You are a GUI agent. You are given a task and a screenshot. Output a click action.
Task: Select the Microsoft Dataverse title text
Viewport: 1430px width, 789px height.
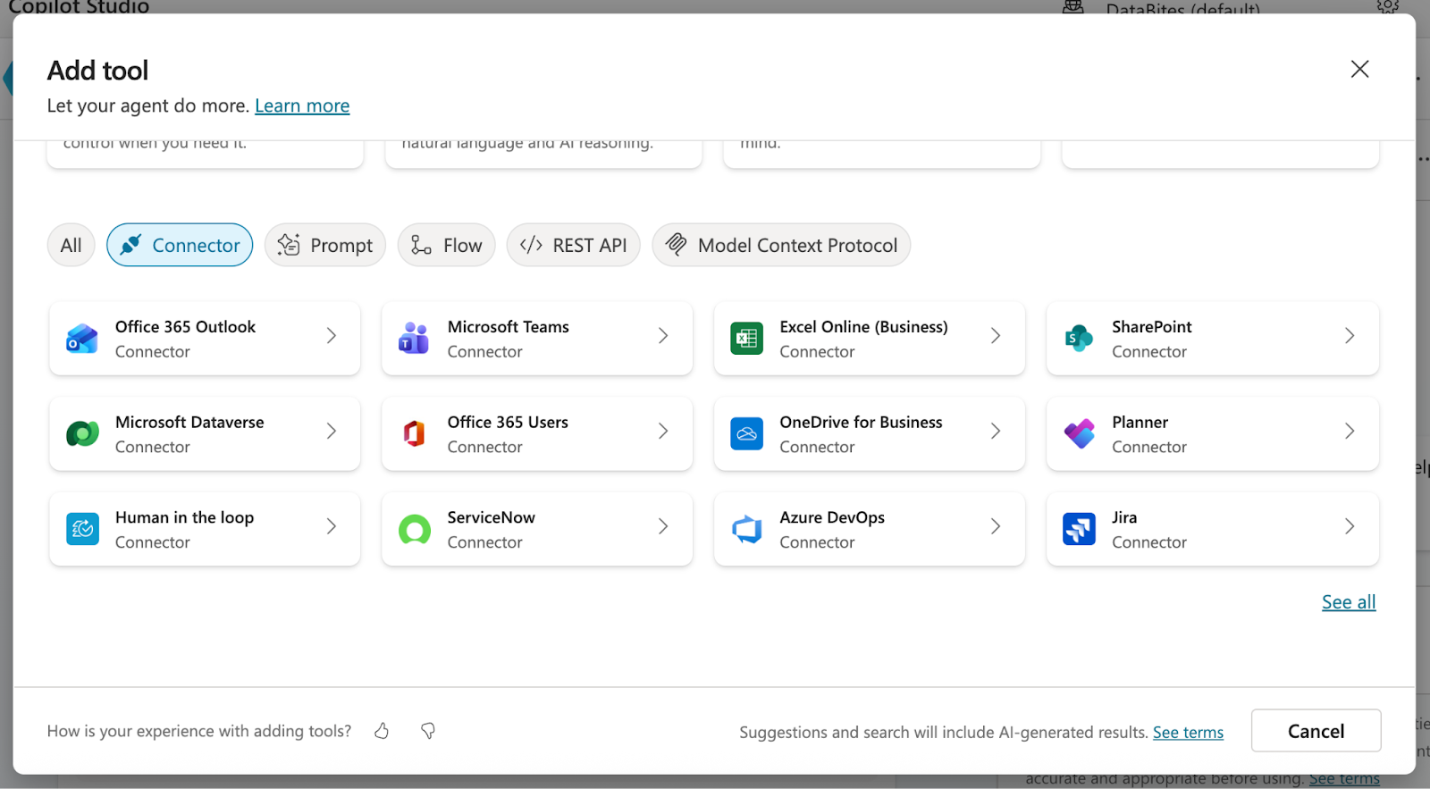[x=189, y=422]
